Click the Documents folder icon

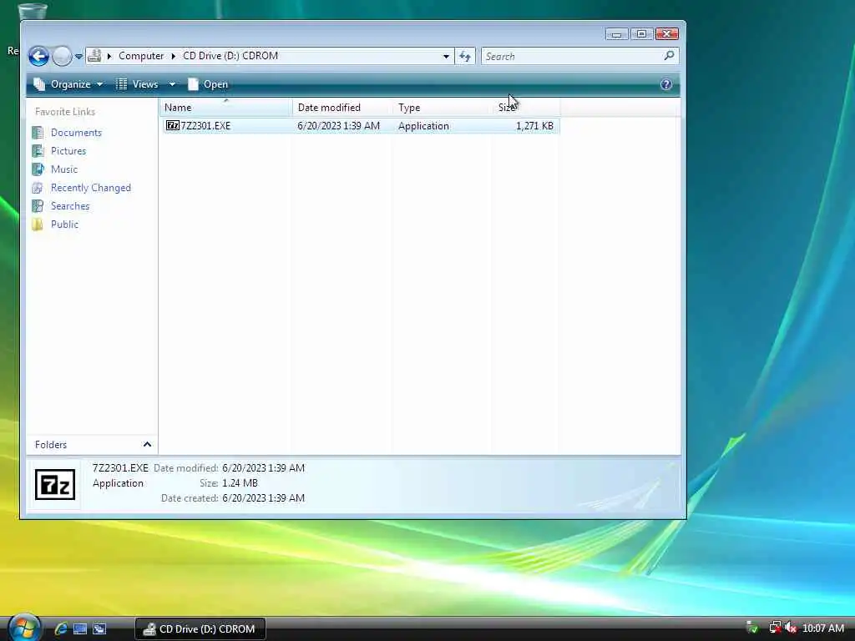pos(38,133)
